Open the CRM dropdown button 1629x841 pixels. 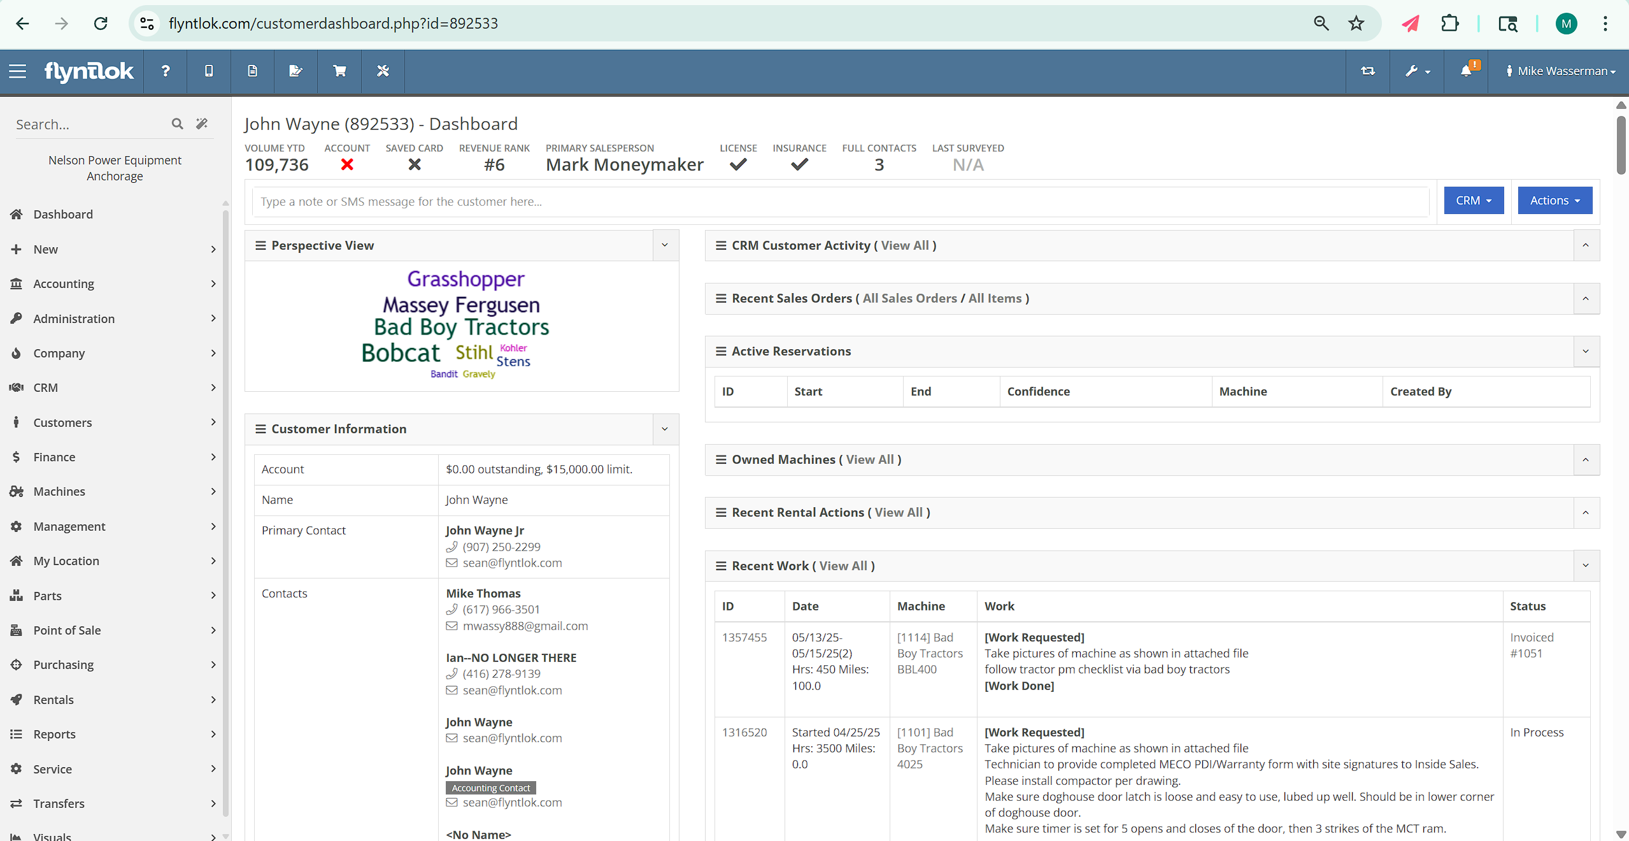point(1474,200)
